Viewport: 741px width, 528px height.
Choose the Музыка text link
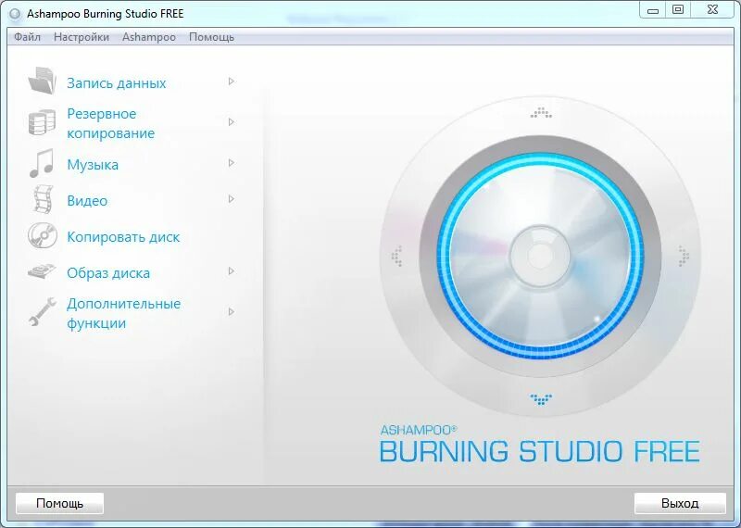pyautogui.click(x=93, y=165)
